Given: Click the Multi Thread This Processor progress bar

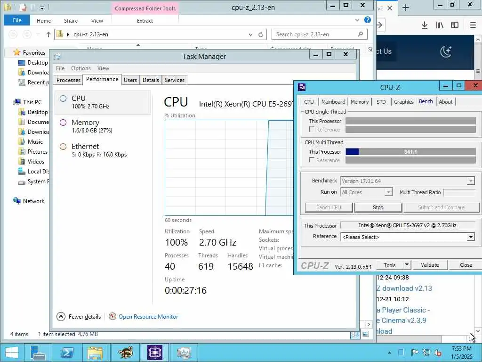Looking at the screenshot, I should (x=410, y=152).
